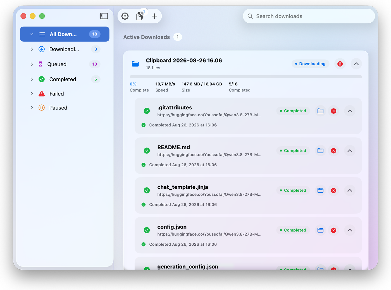391x290 pixels.
Task: Delete the Clipboard batch with trash button
Action: click(340, 64)
